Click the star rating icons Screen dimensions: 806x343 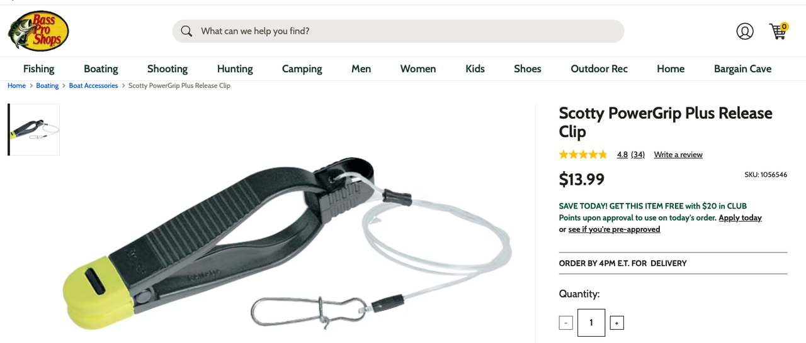click(583, 155)
